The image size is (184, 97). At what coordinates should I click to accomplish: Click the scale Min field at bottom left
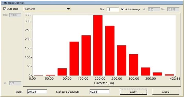pos(15,83)
